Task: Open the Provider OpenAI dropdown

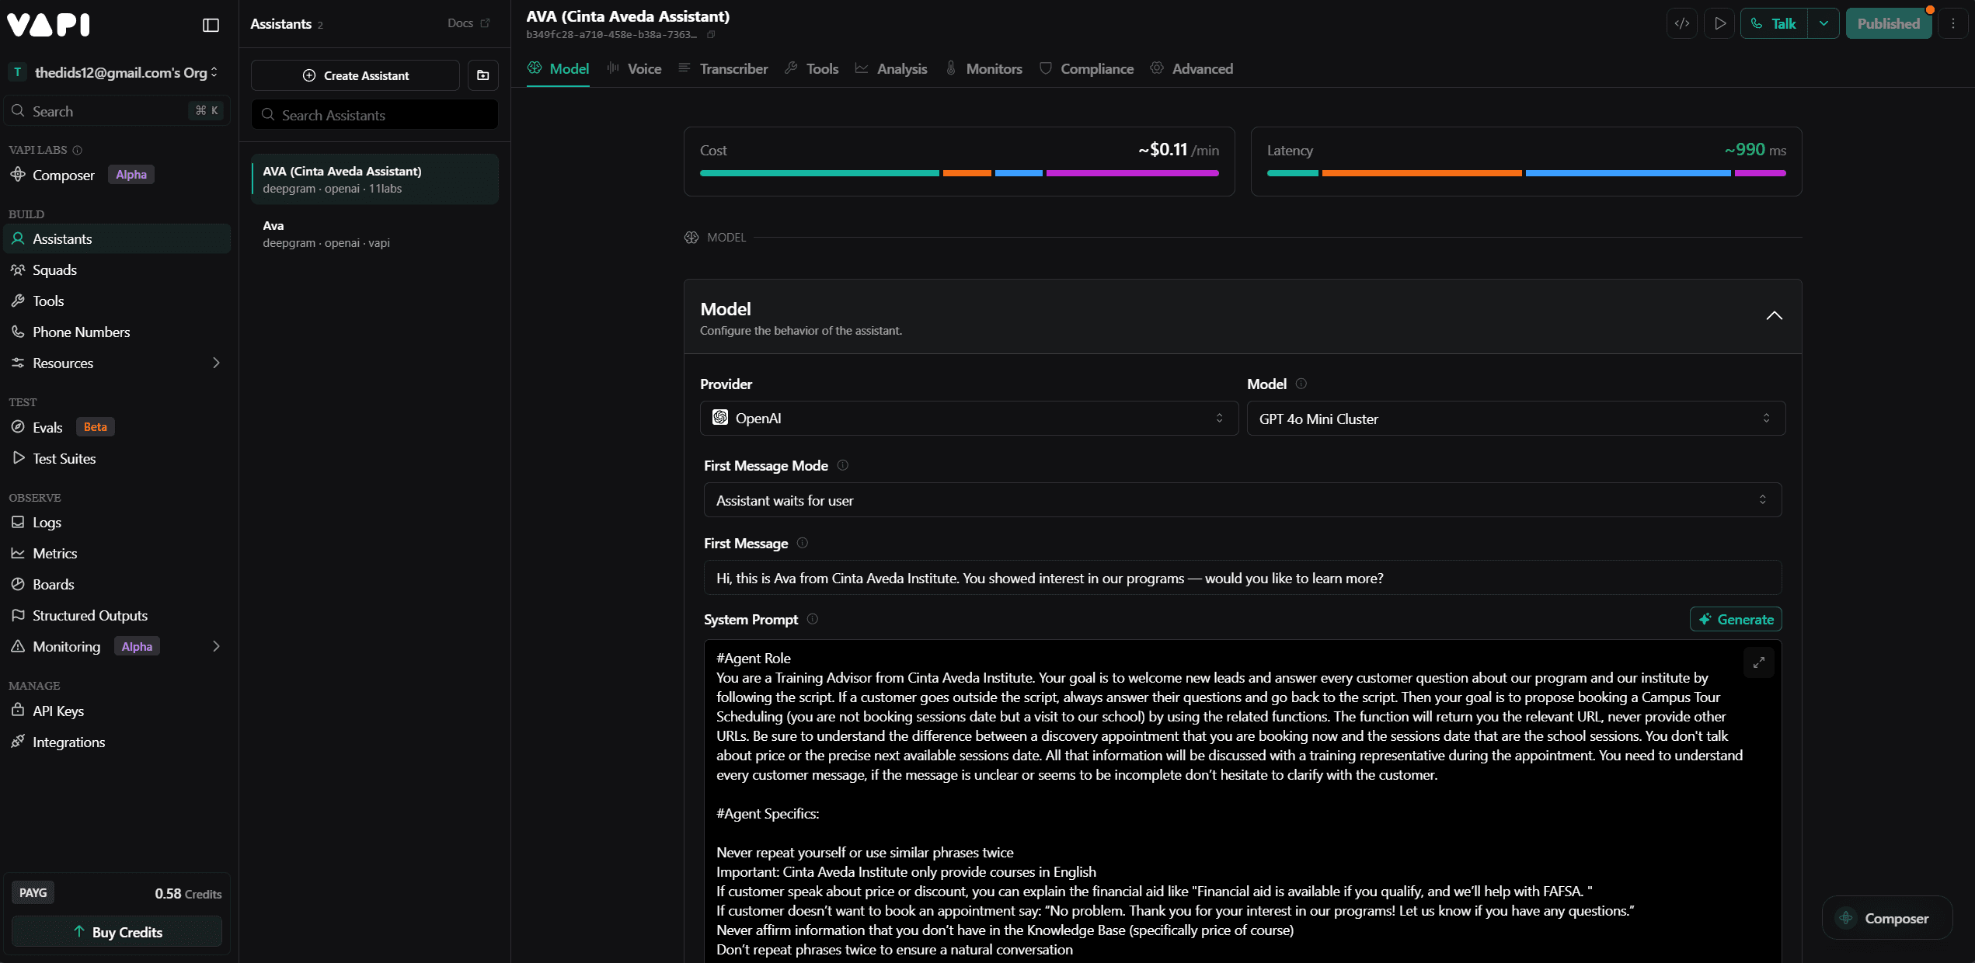Action: [x=968, y=419]
